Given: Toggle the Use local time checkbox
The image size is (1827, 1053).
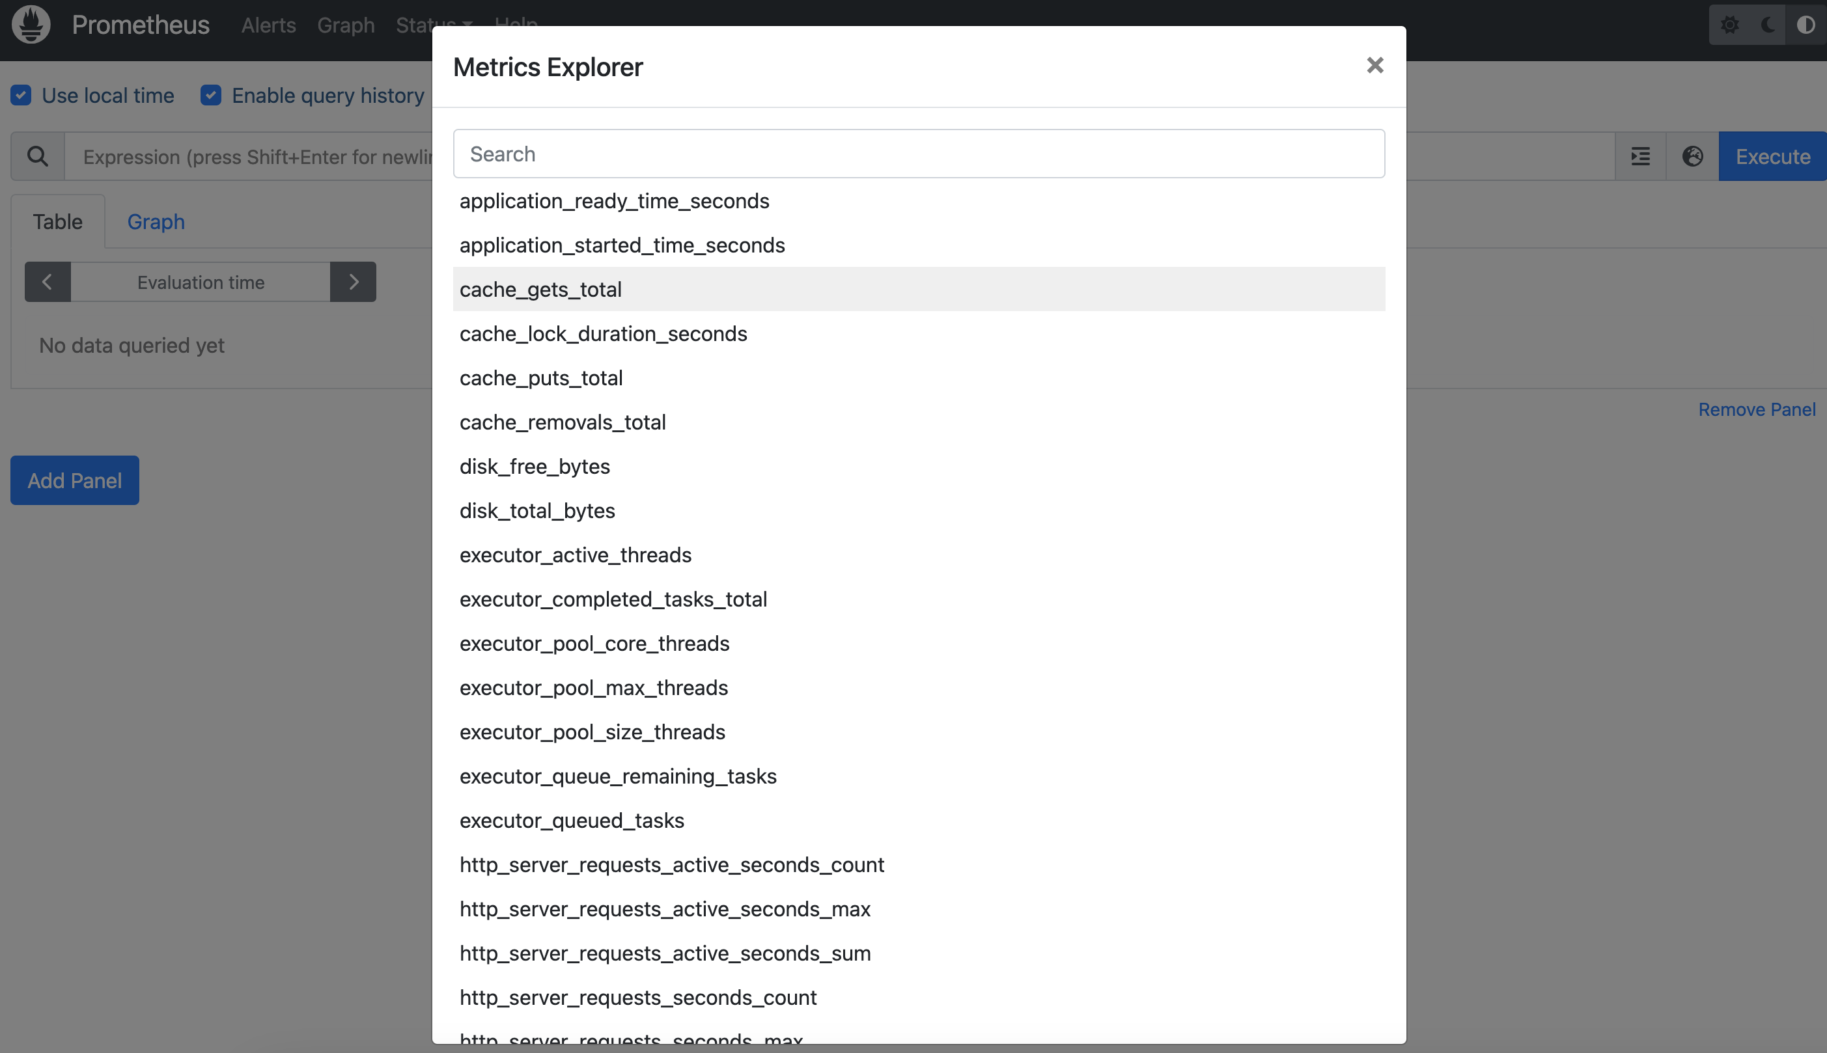Looking at the screenshot, I should 21,95.
